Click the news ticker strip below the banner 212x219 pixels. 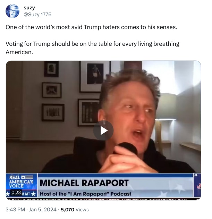(103, 199)
